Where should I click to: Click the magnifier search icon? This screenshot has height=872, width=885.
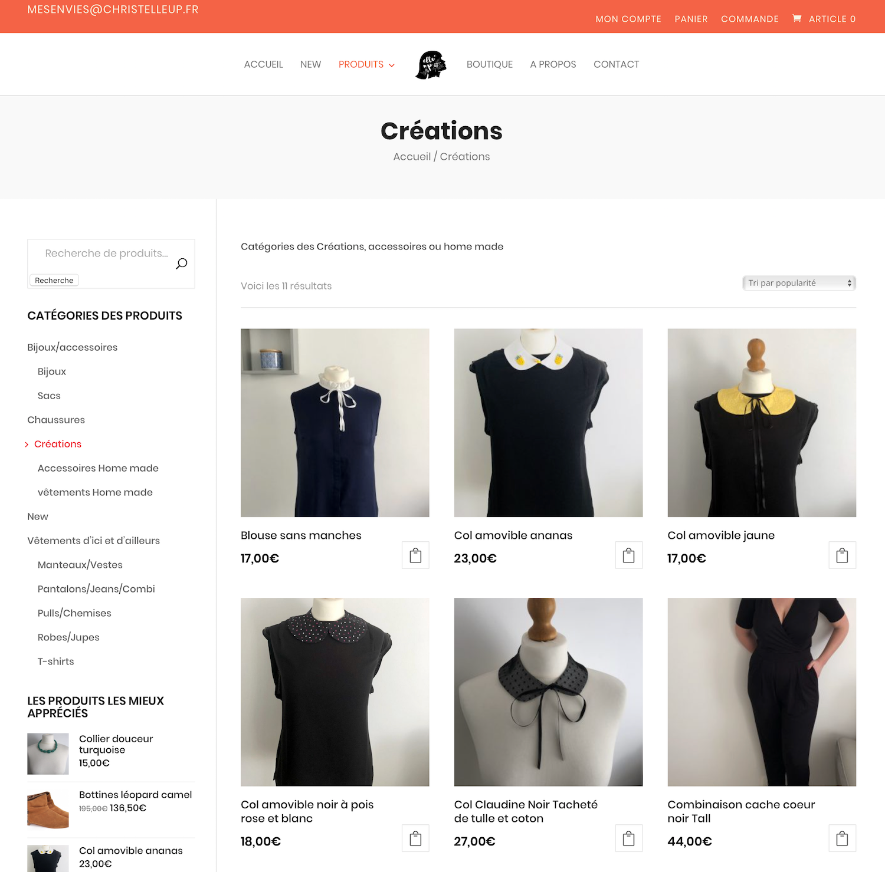pyautogui.click(x=182, y=264)
